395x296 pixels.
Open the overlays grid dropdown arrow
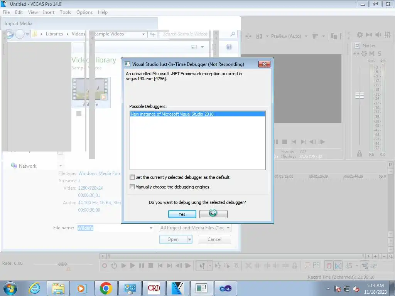pos(323,36)
